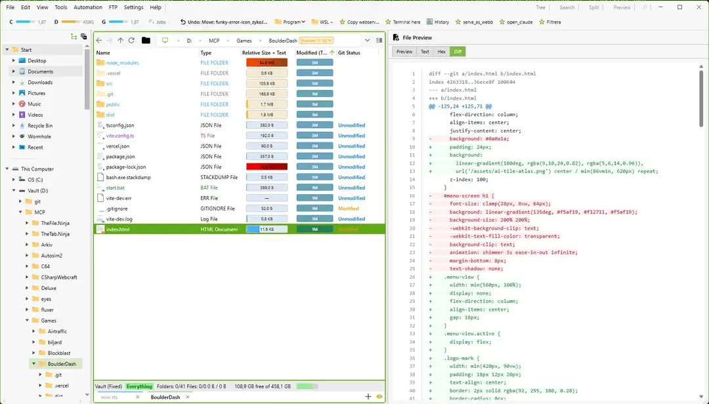The width and height of the screenshot is (709, 404).
Task: Open the address bar history dropdown chevron
Action: [x=367, y=40]
